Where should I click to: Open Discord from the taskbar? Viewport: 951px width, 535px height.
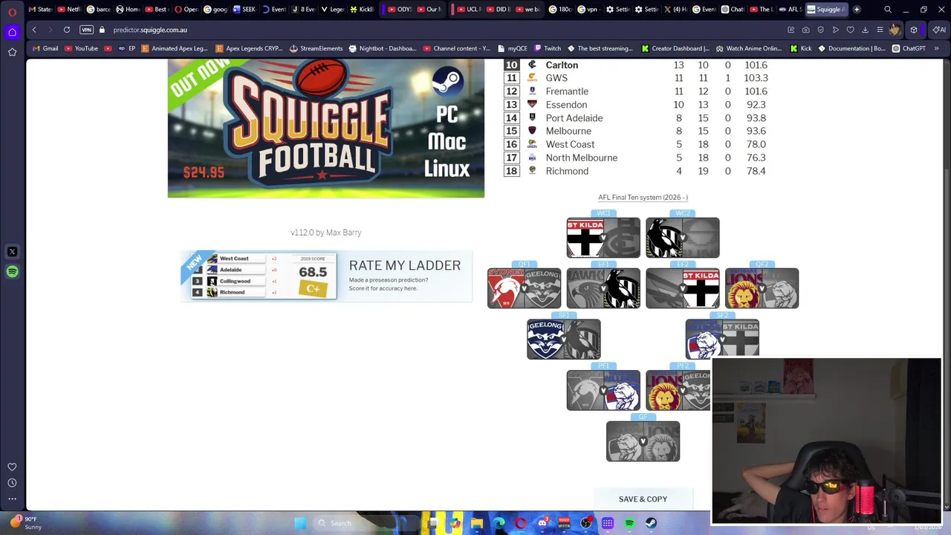[542, 523]
